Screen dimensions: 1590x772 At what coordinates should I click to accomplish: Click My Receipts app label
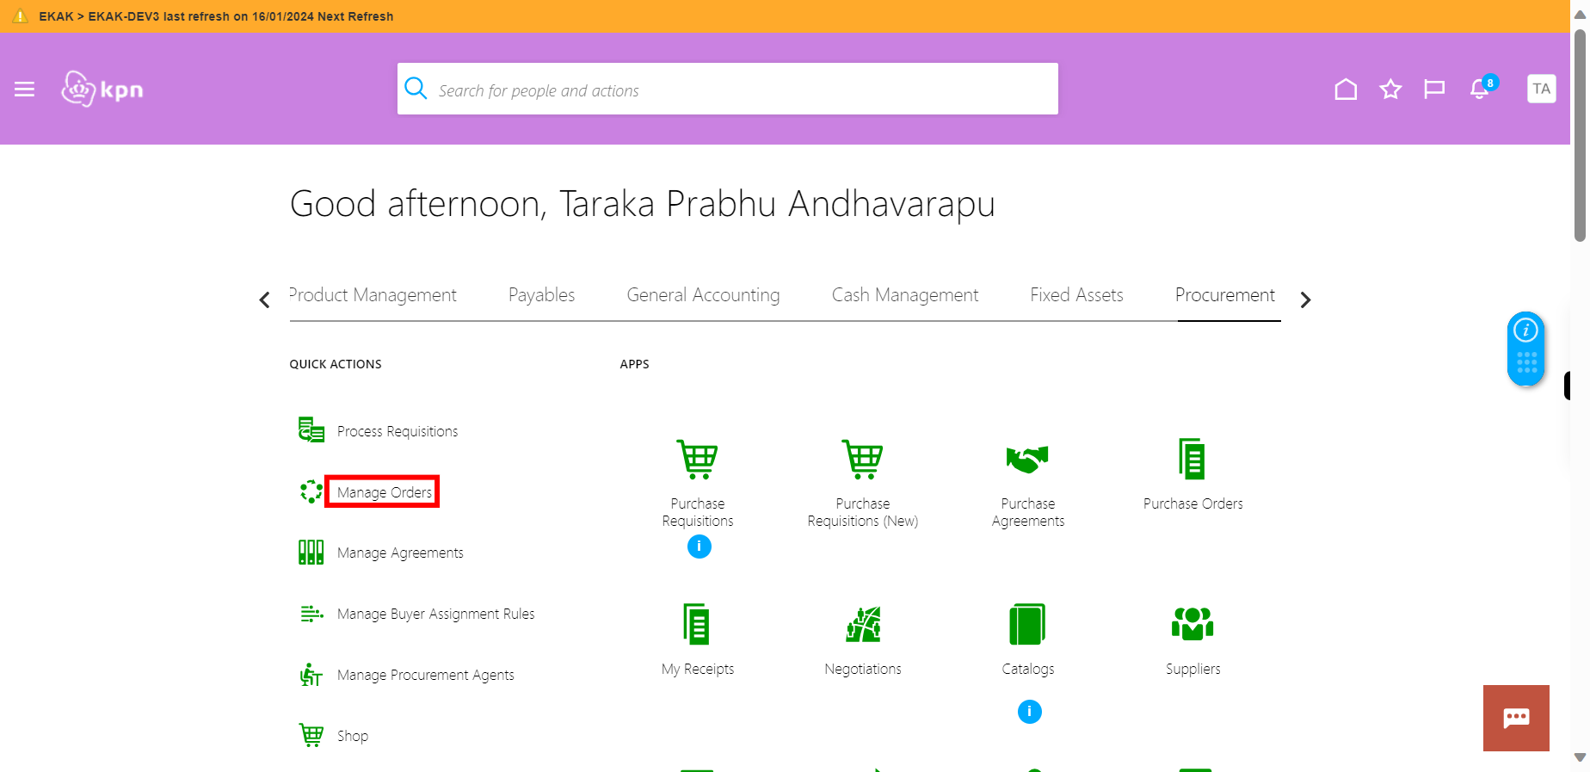click(x=698, y=669)
